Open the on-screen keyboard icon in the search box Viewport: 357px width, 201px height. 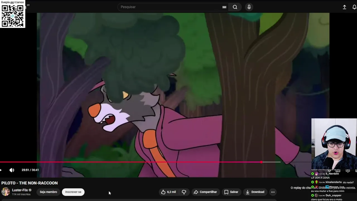click(x=224, y=7)
